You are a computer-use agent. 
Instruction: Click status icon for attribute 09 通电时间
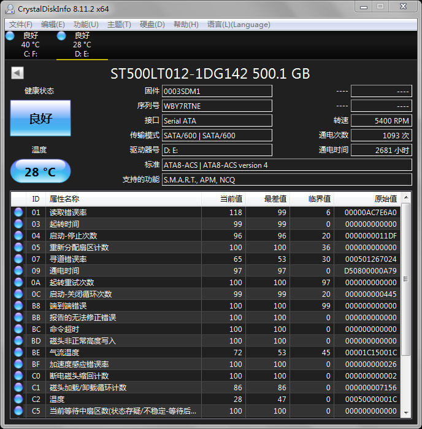coord(18,270)
